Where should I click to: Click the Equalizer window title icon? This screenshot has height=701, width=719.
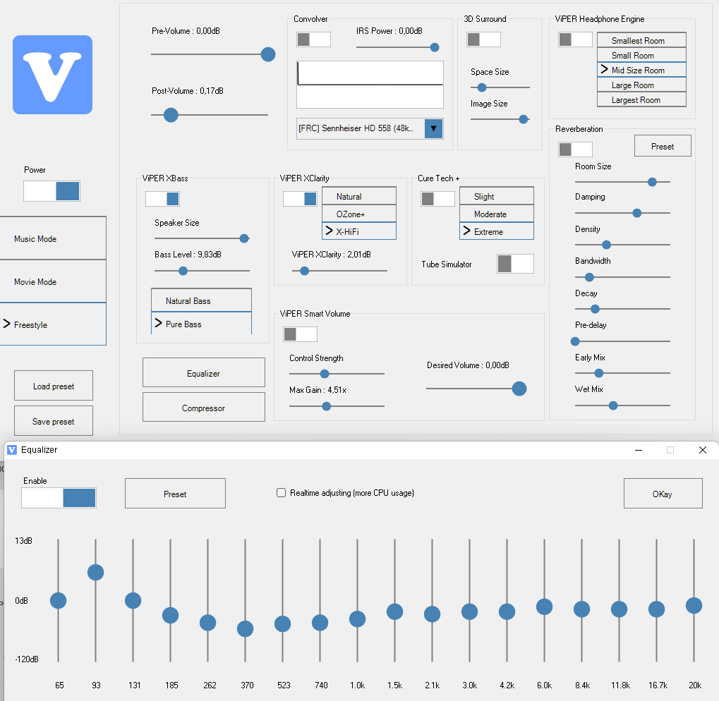(x=12, y=450)
